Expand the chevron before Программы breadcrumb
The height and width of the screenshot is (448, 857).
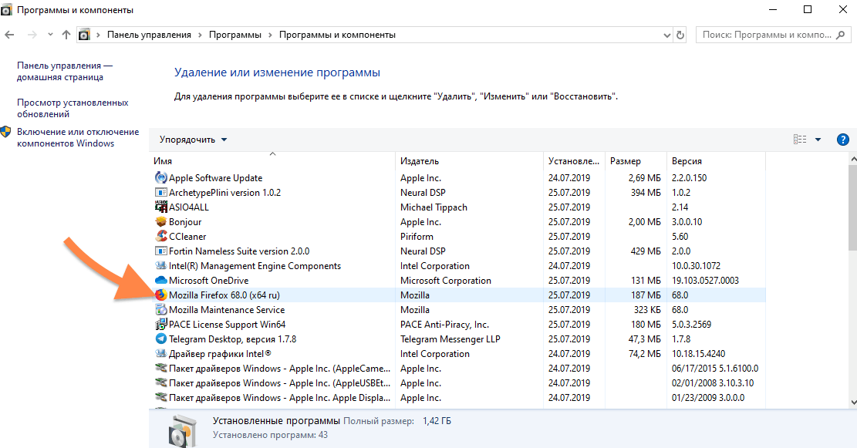200,35
